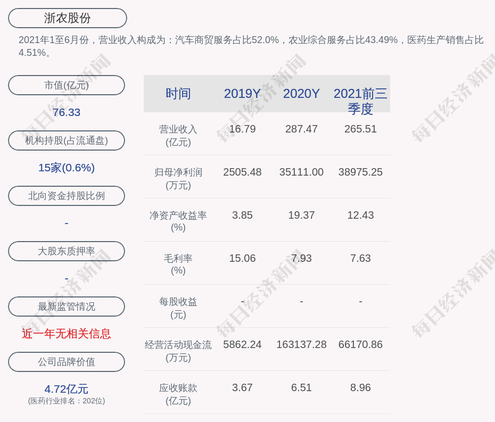Click the 大股东质押率 pill
Screen dimensions: 495x422
click(x=67, y=251)
